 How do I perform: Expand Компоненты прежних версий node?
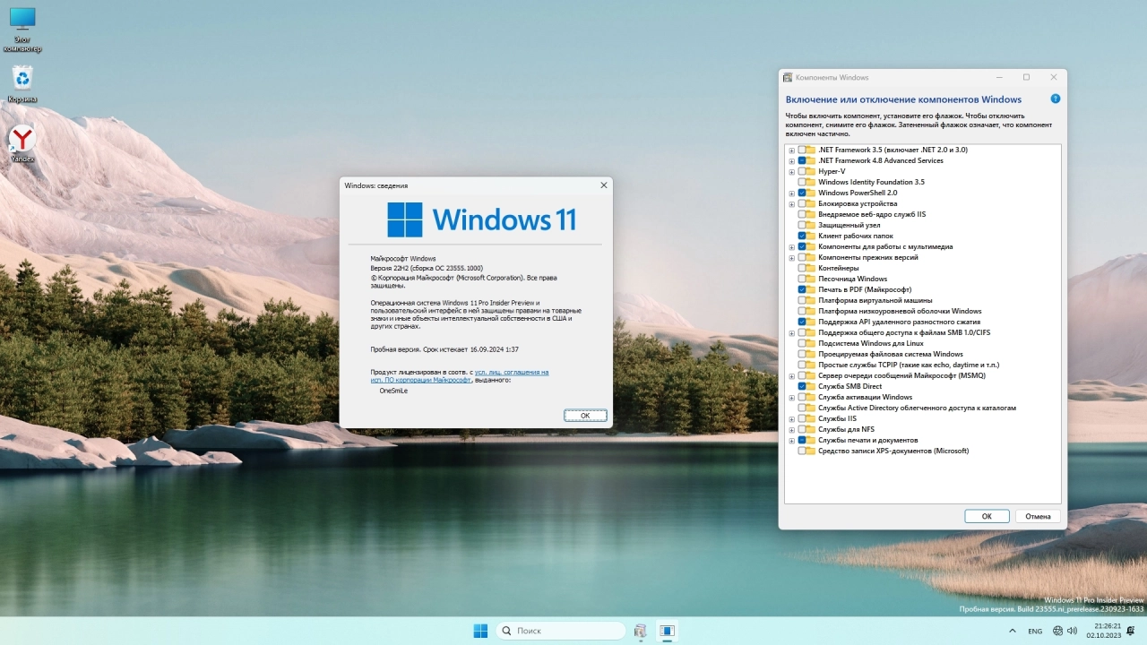pyautogui.click(x=791, y=257)
